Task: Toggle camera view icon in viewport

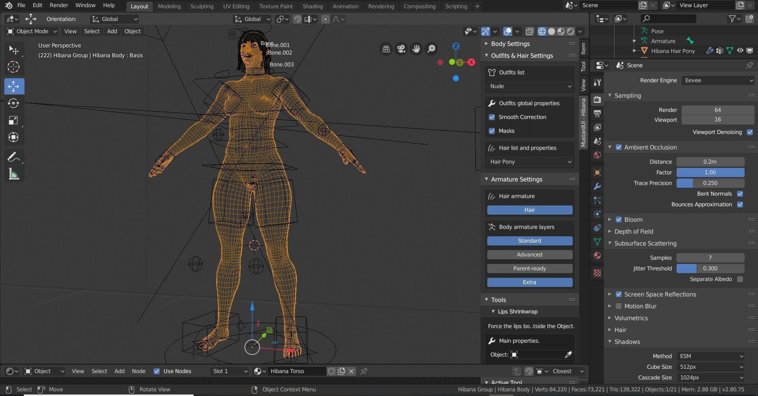Action: pyautogui.click(x=401, y=49)
